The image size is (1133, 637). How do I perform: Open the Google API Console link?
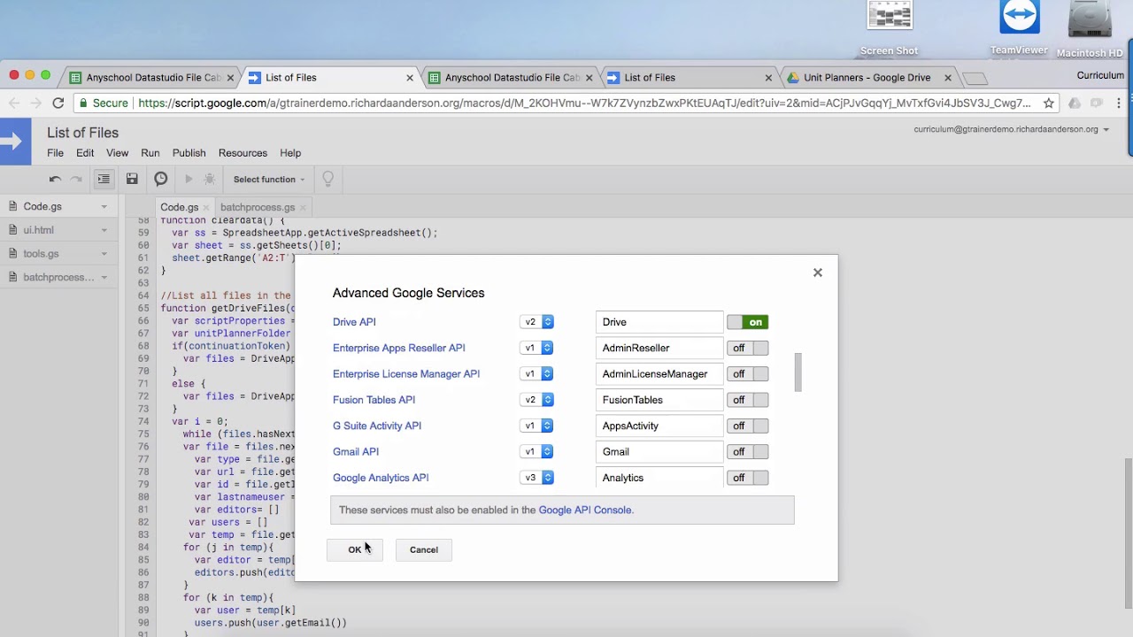pos(585,510)
